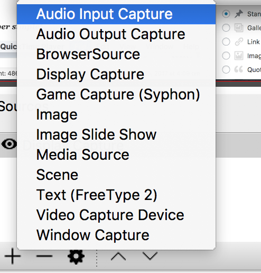Select Video Capture Device option

coord(116,215)
